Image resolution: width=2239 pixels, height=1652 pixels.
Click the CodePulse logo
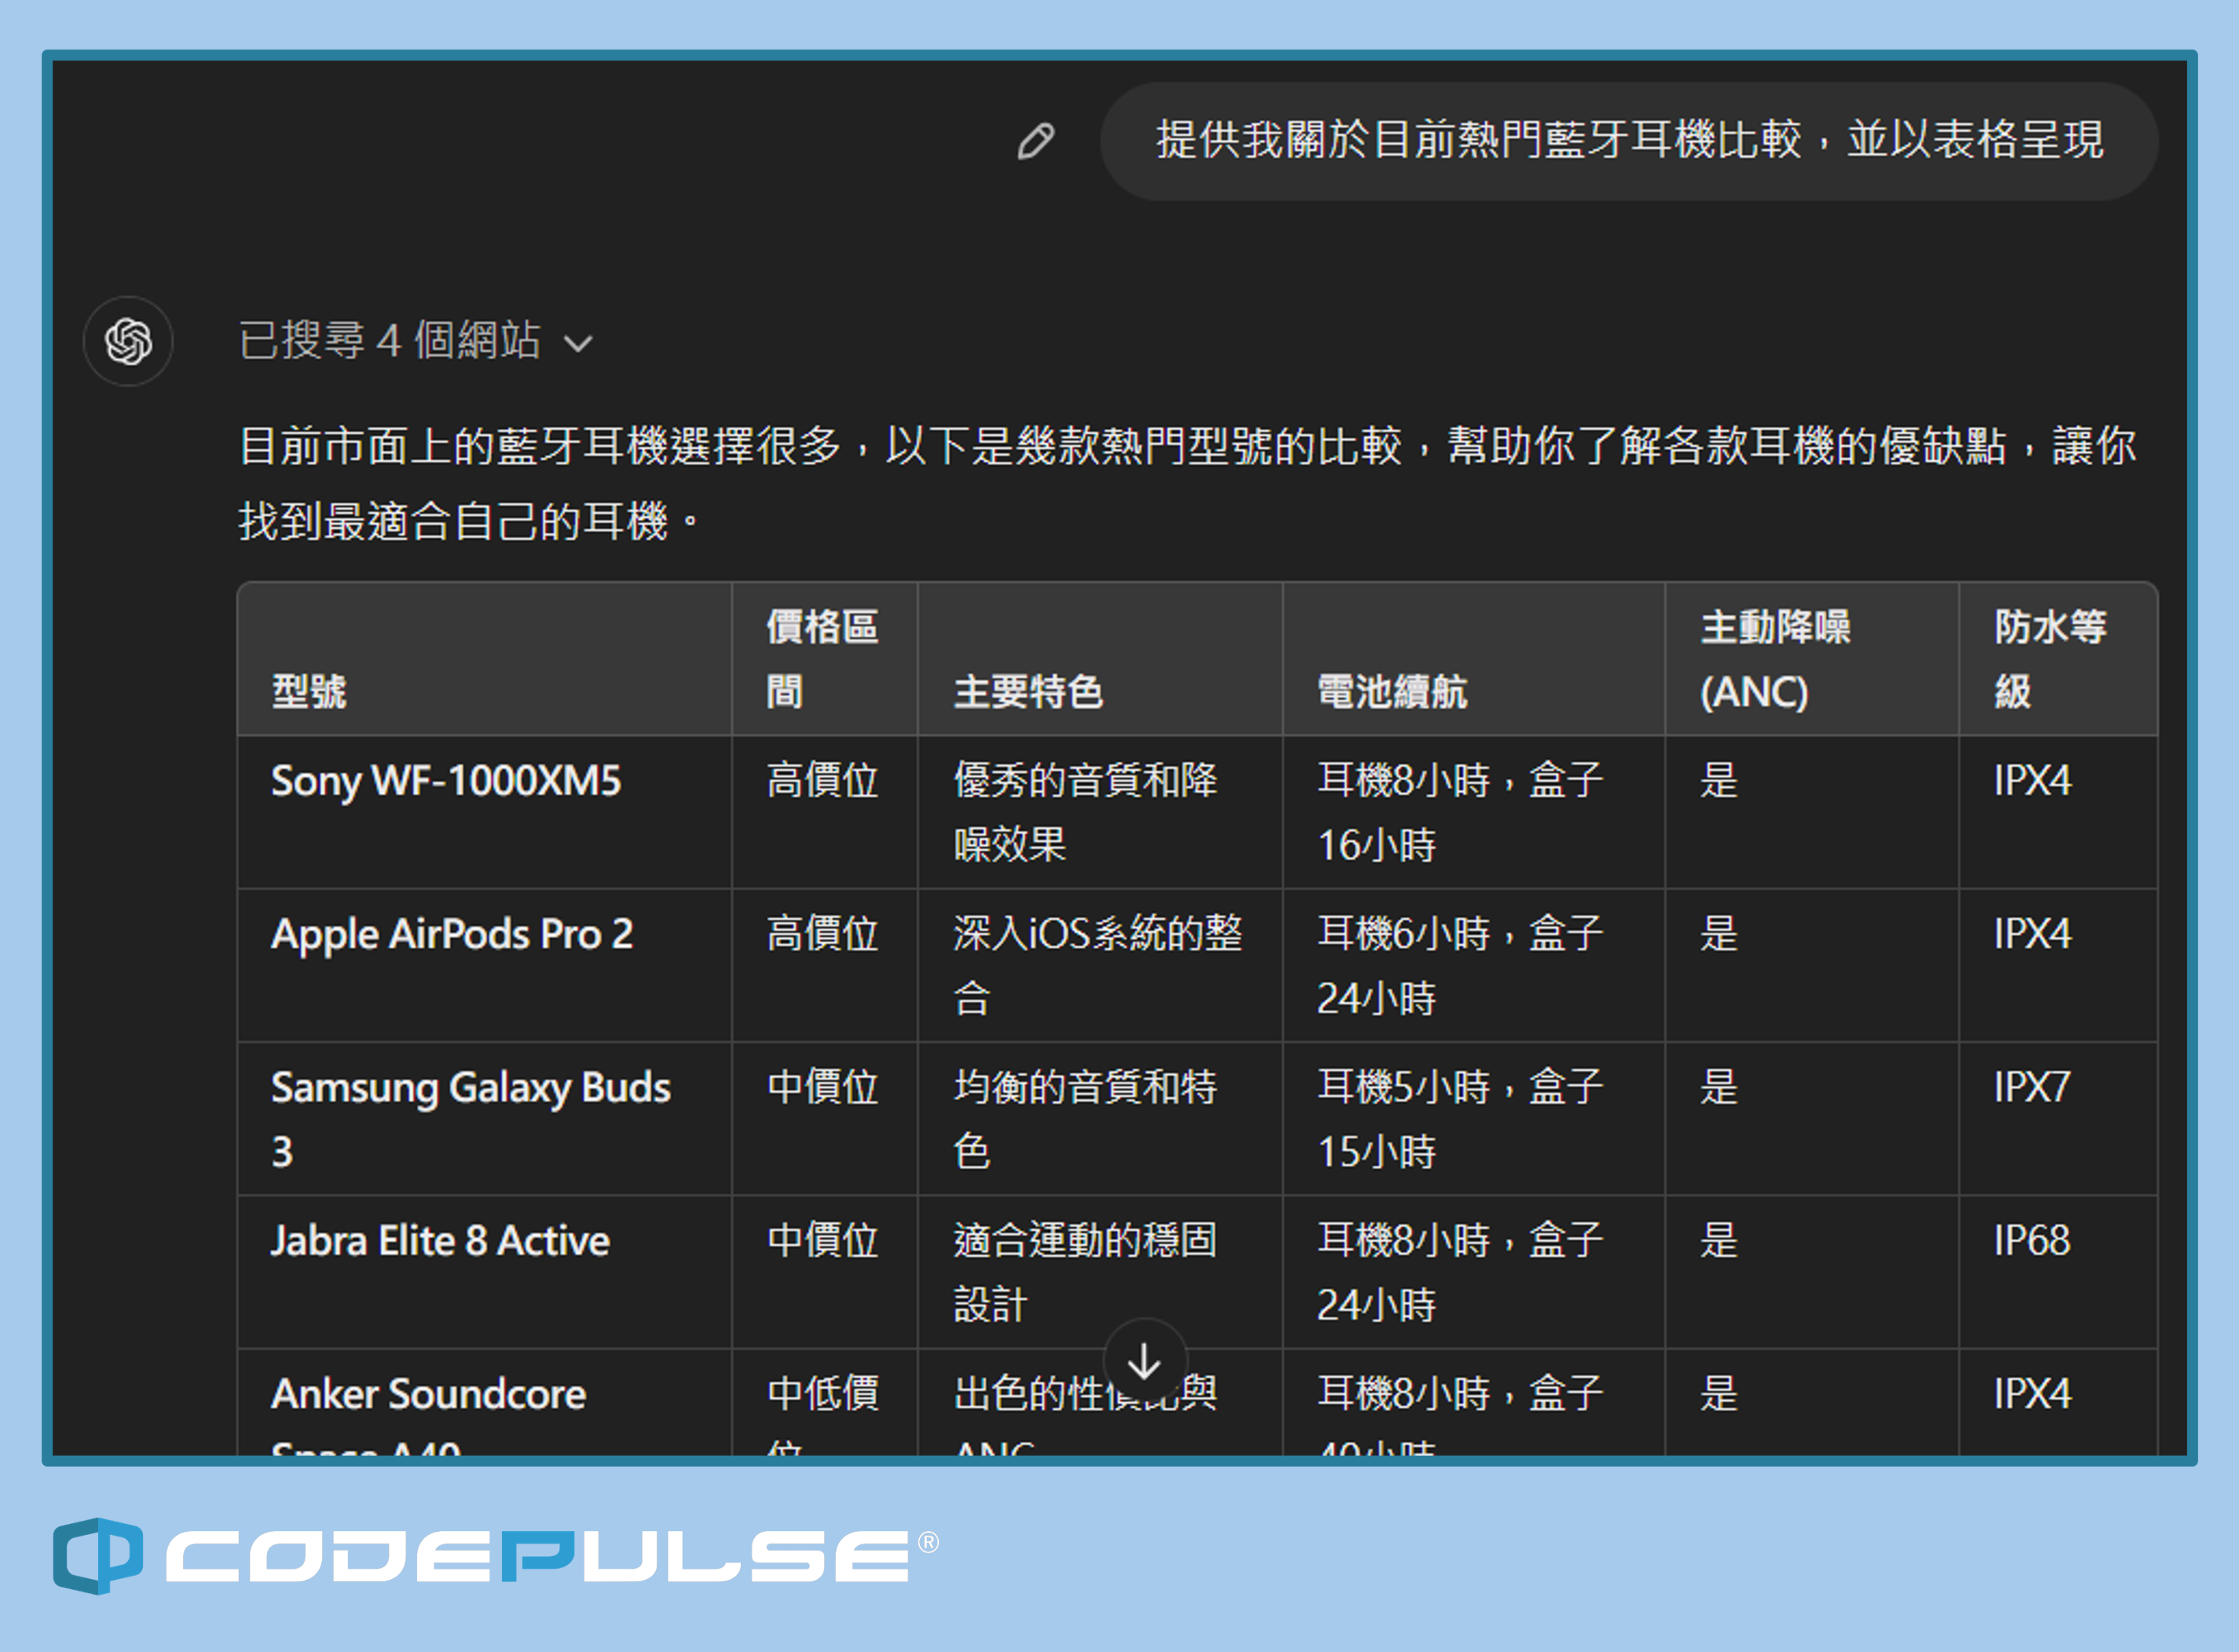point(496,1556)
